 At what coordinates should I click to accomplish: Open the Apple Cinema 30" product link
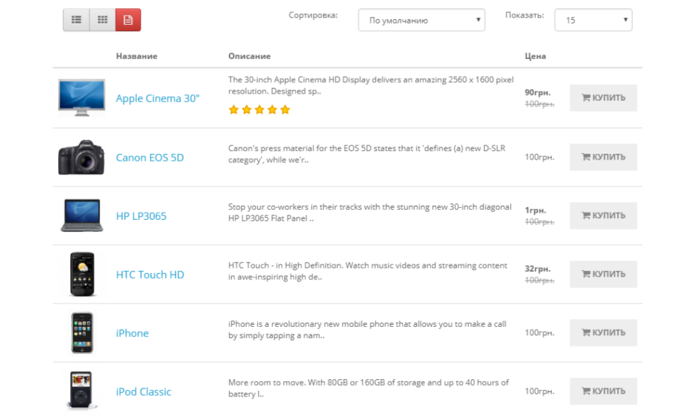[158, 99]
